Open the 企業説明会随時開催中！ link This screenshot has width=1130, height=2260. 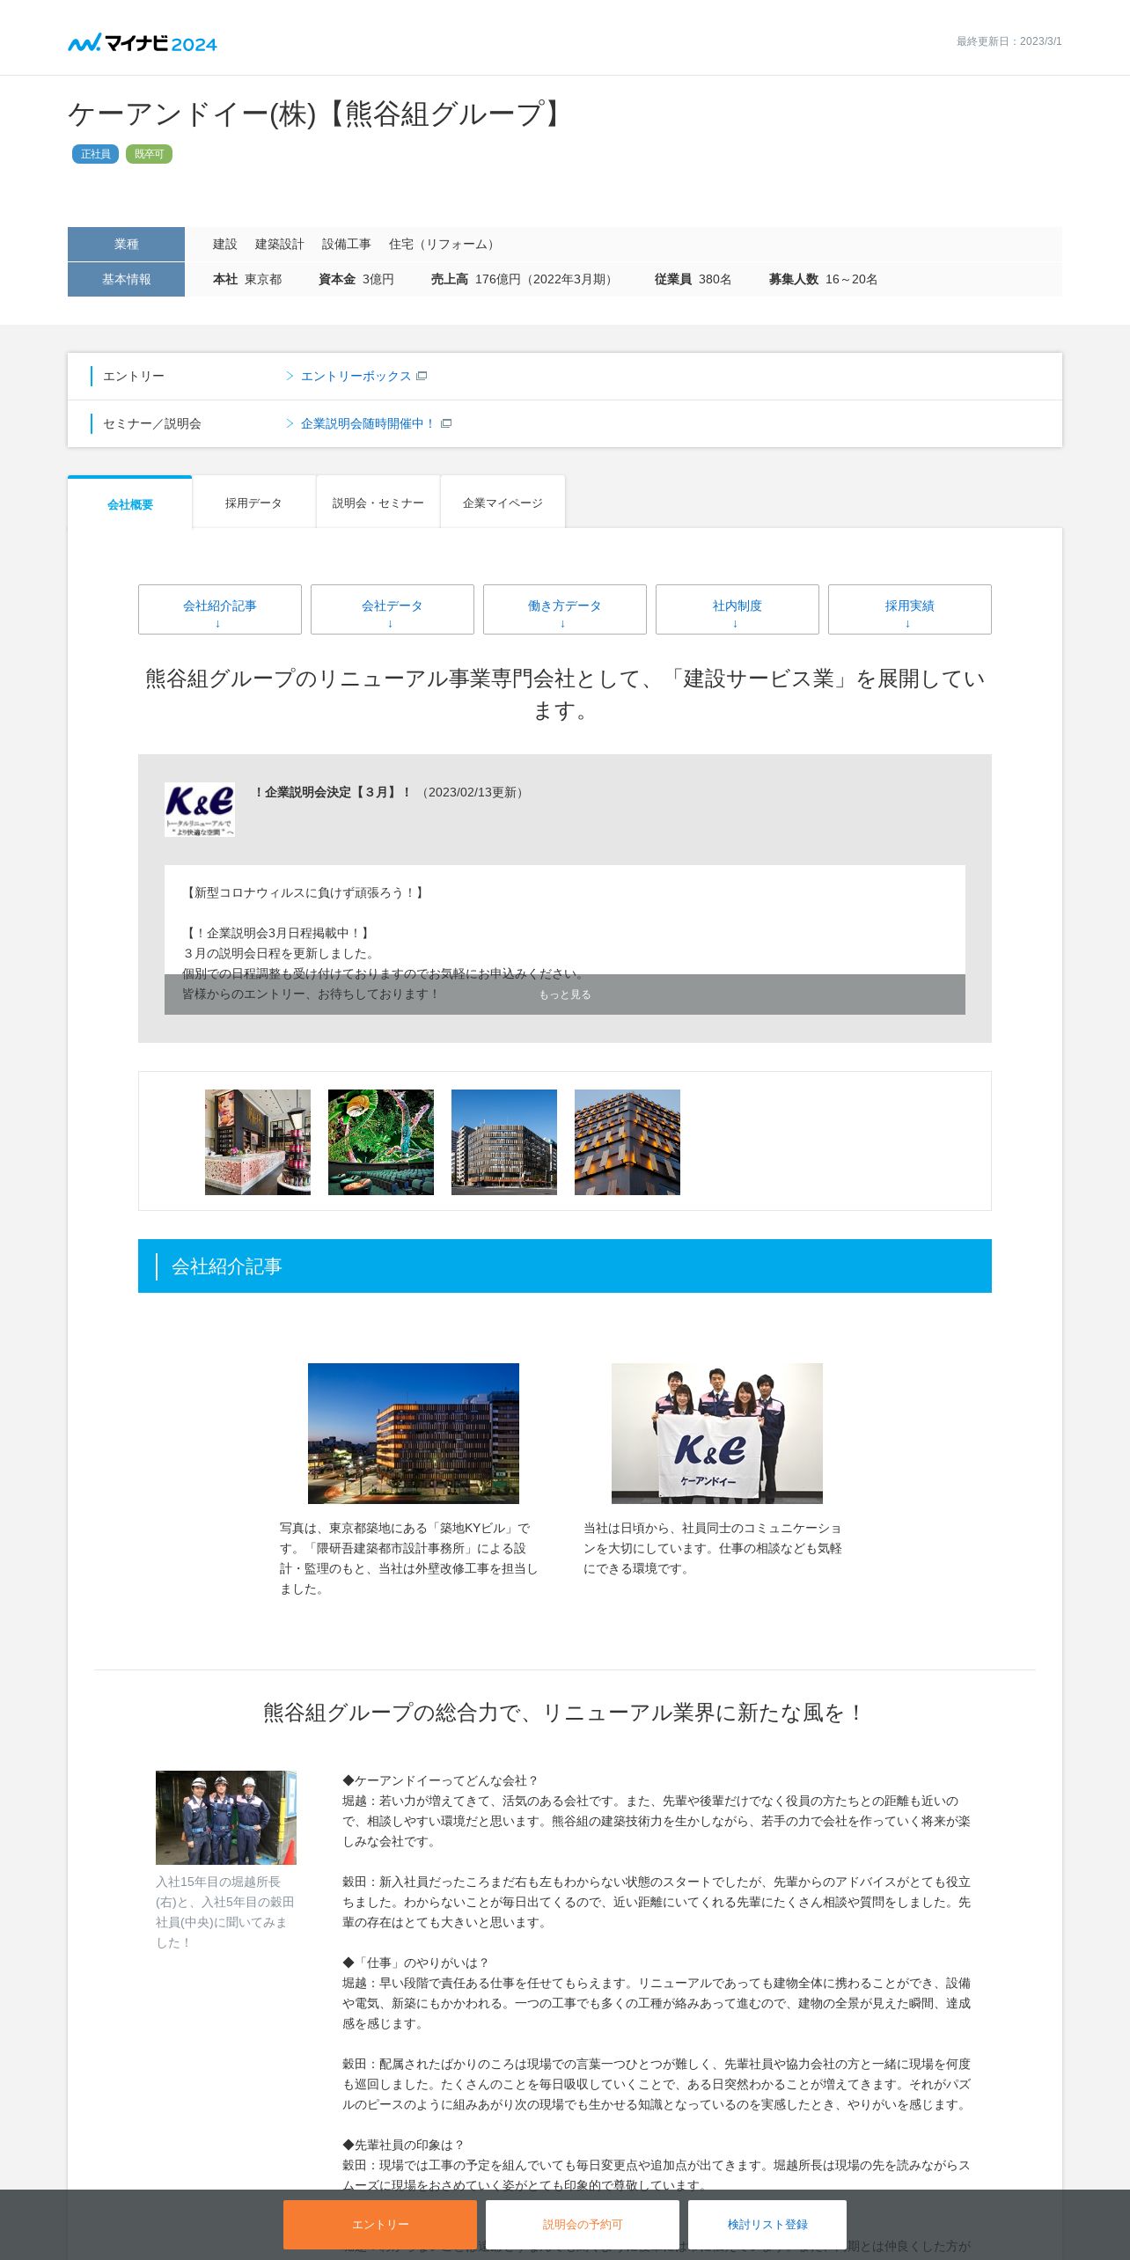[x=368, y=423]
